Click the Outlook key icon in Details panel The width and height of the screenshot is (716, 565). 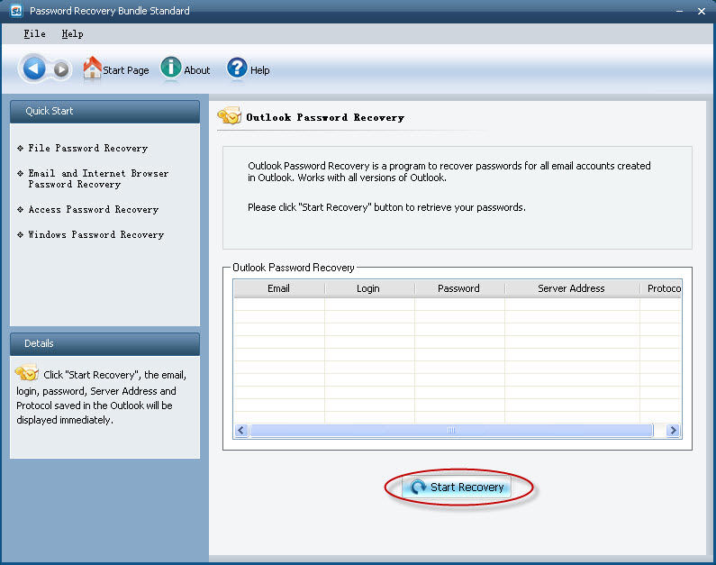[x=27, y=373]
